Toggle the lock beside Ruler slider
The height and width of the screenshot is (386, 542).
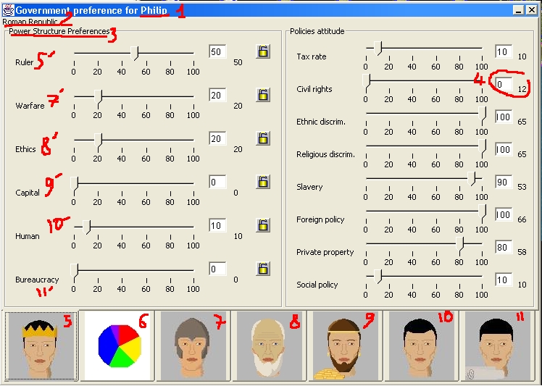click(x=263, y=51)
